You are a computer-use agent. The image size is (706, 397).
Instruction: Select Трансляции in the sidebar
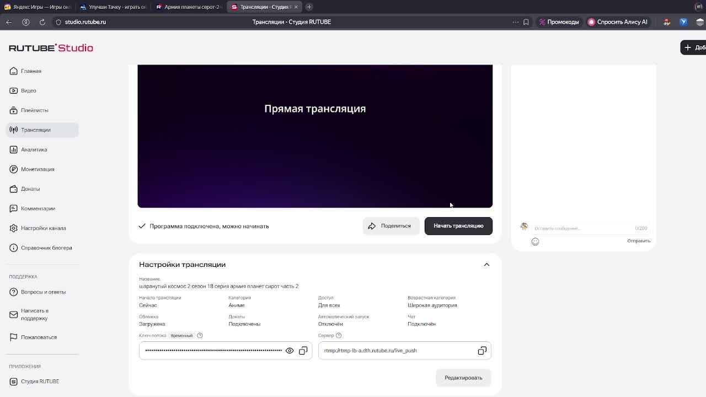[42, 130]
